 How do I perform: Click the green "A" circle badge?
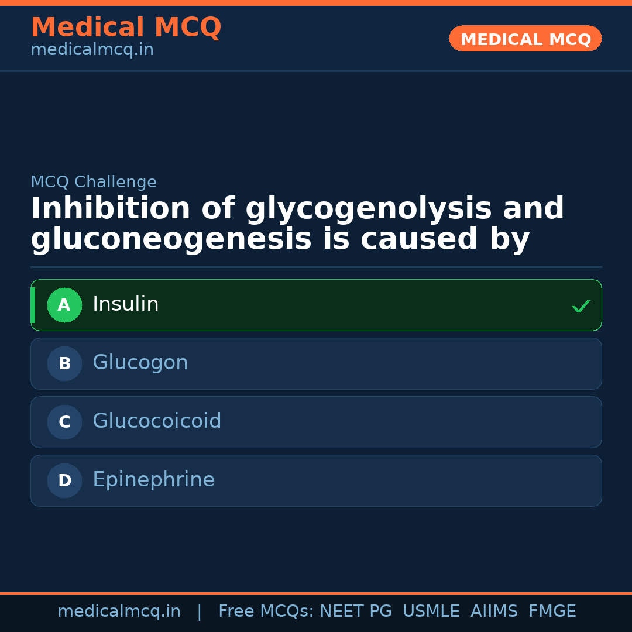(64, 305)
